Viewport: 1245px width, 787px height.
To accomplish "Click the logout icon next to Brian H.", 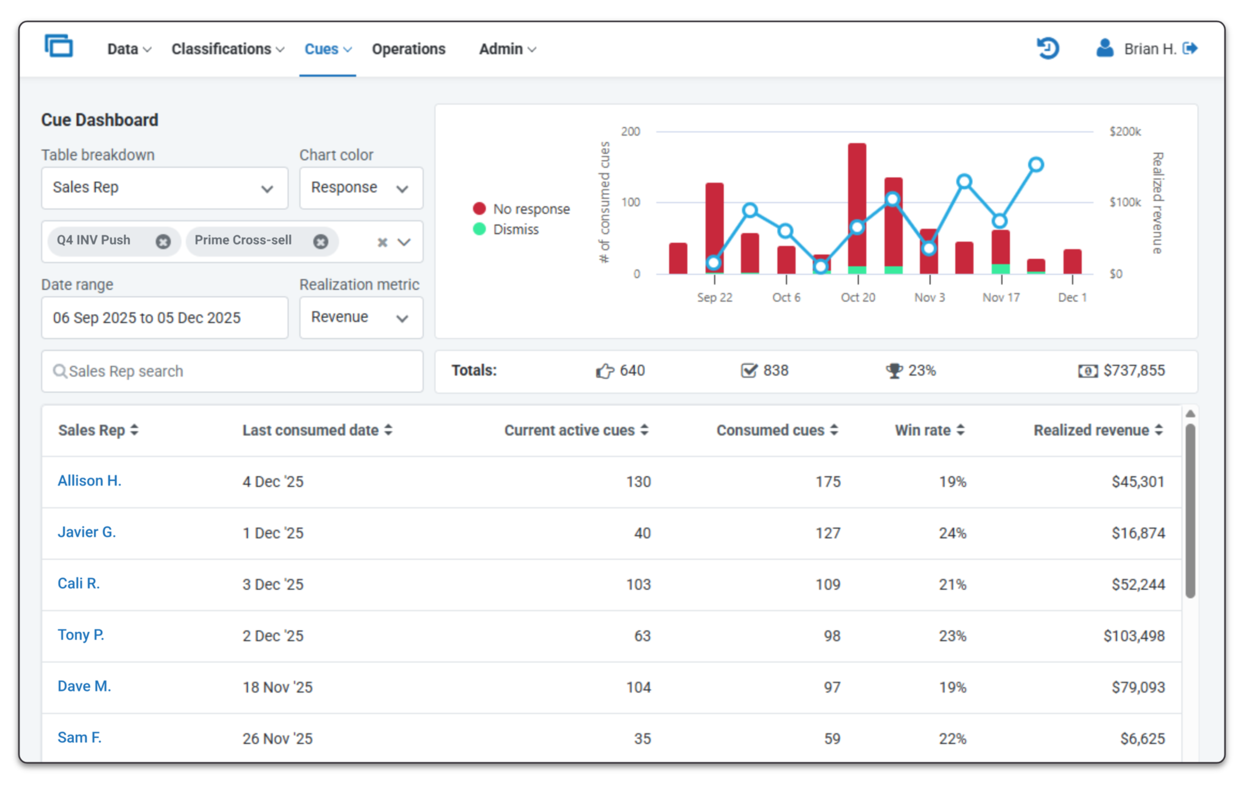I will point(1192,49).
